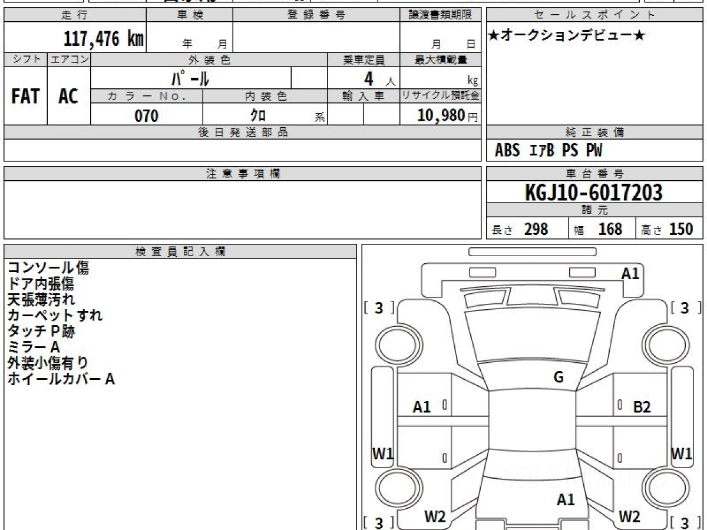Click the エアコン header cell

point(69,59)
